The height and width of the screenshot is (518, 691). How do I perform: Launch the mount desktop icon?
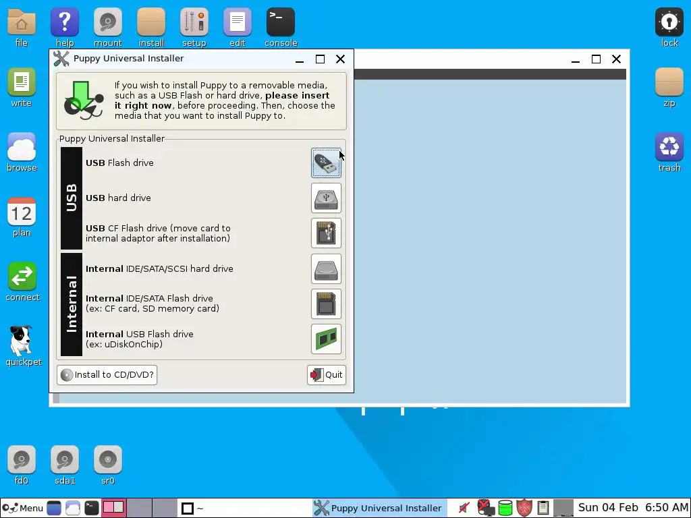108,27
